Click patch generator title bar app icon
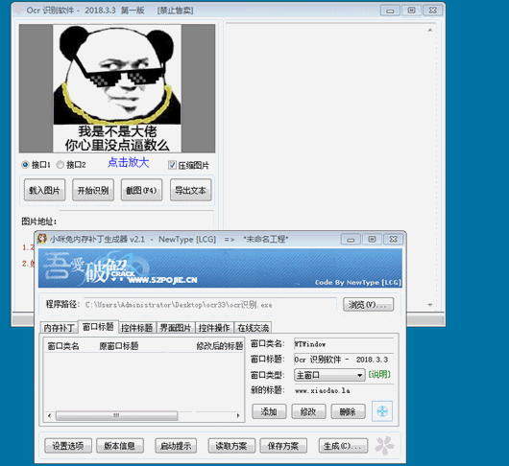The width and height of the screenshot is (509, 466). (42, 239)
